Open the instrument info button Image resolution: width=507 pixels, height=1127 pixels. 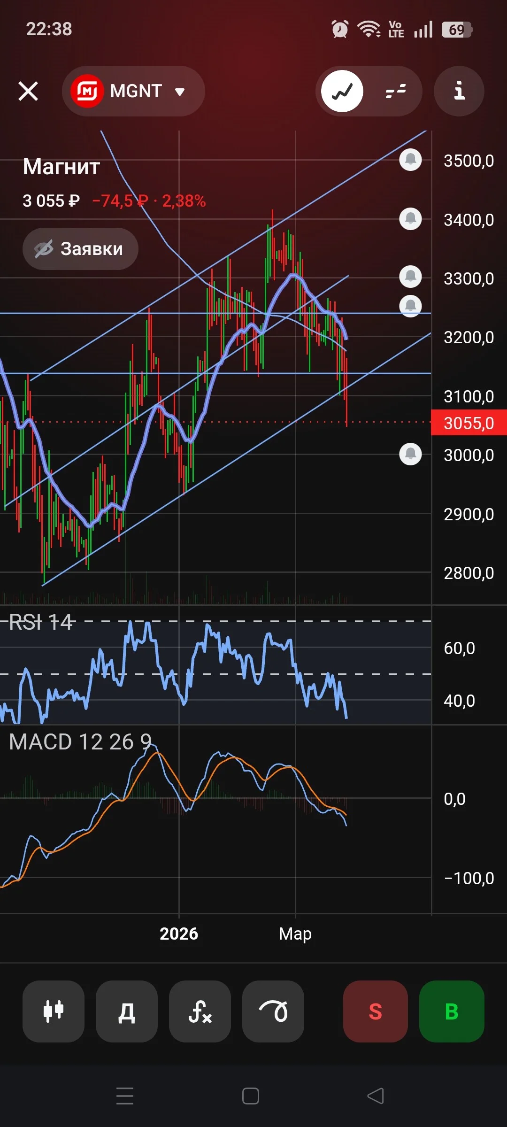coord(459,91)
